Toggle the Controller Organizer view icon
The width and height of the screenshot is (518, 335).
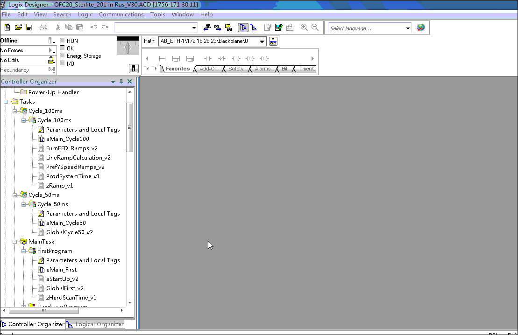click(243, 28)
